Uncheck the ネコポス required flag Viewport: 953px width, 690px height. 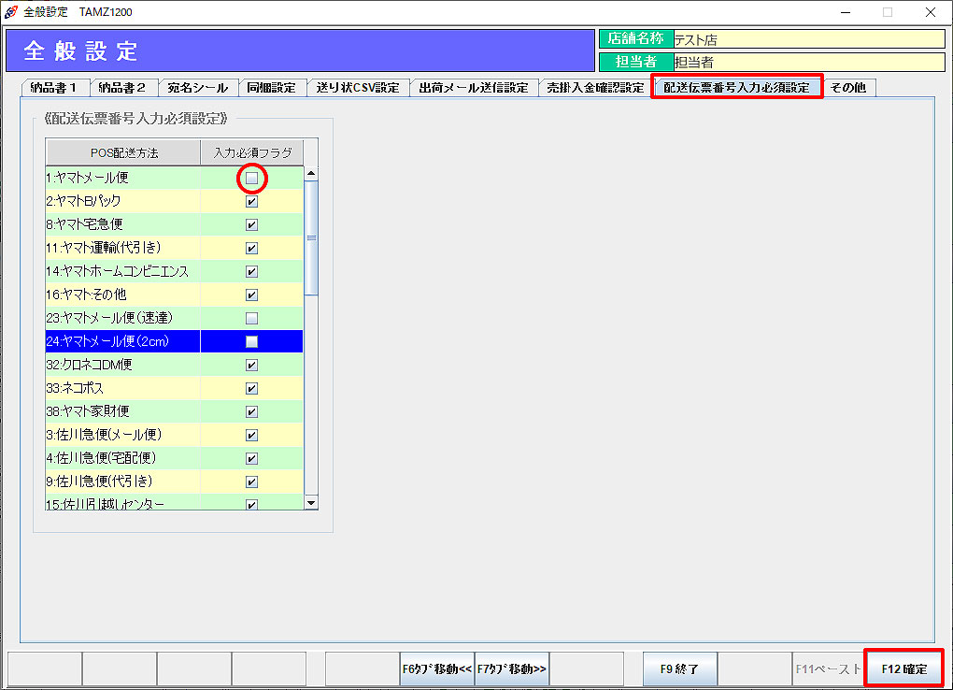coord(251,388)
